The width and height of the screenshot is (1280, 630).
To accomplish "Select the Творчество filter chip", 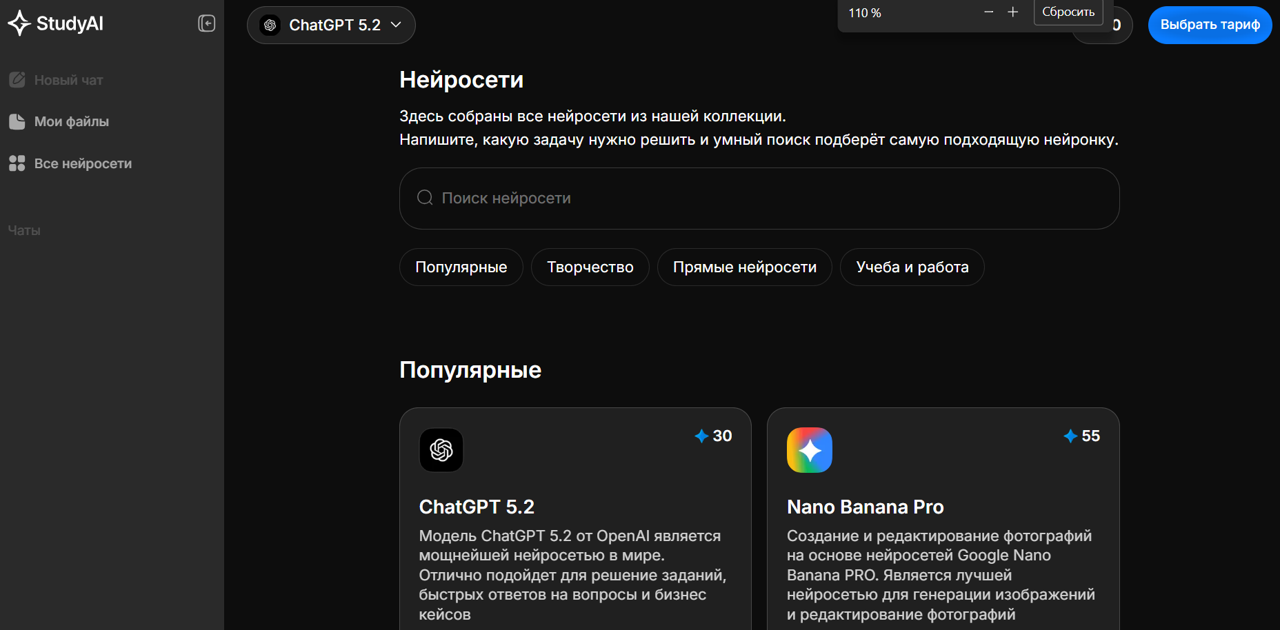I will 590,267.
